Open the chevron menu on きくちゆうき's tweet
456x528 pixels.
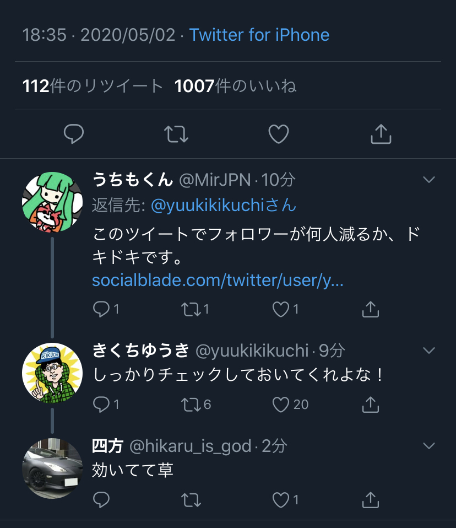point(429,351)
